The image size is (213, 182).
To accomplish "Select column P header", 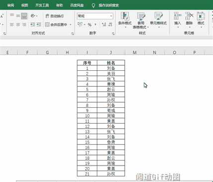I will coord(195,52).
